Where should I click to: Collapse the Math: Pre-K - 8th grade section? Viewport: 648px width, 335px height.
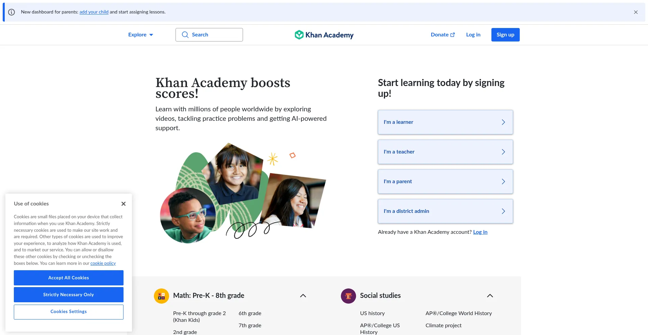(303, 296)
